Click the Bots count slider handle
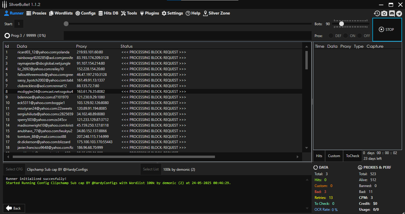Screen dimensions: 405x214 [x=342, y=24]
